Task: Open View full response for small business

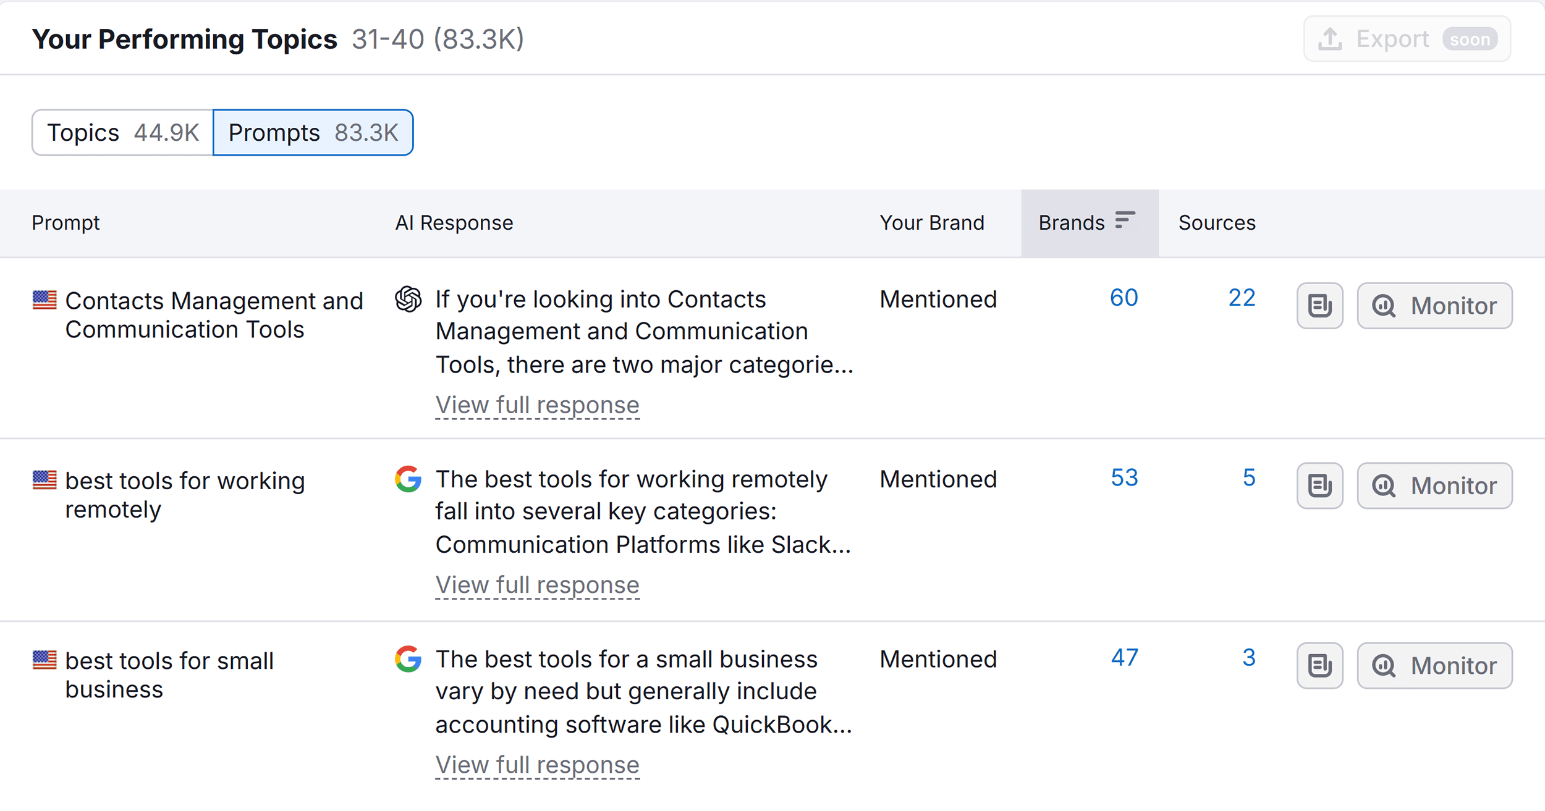Action: [x=537, y=765]
